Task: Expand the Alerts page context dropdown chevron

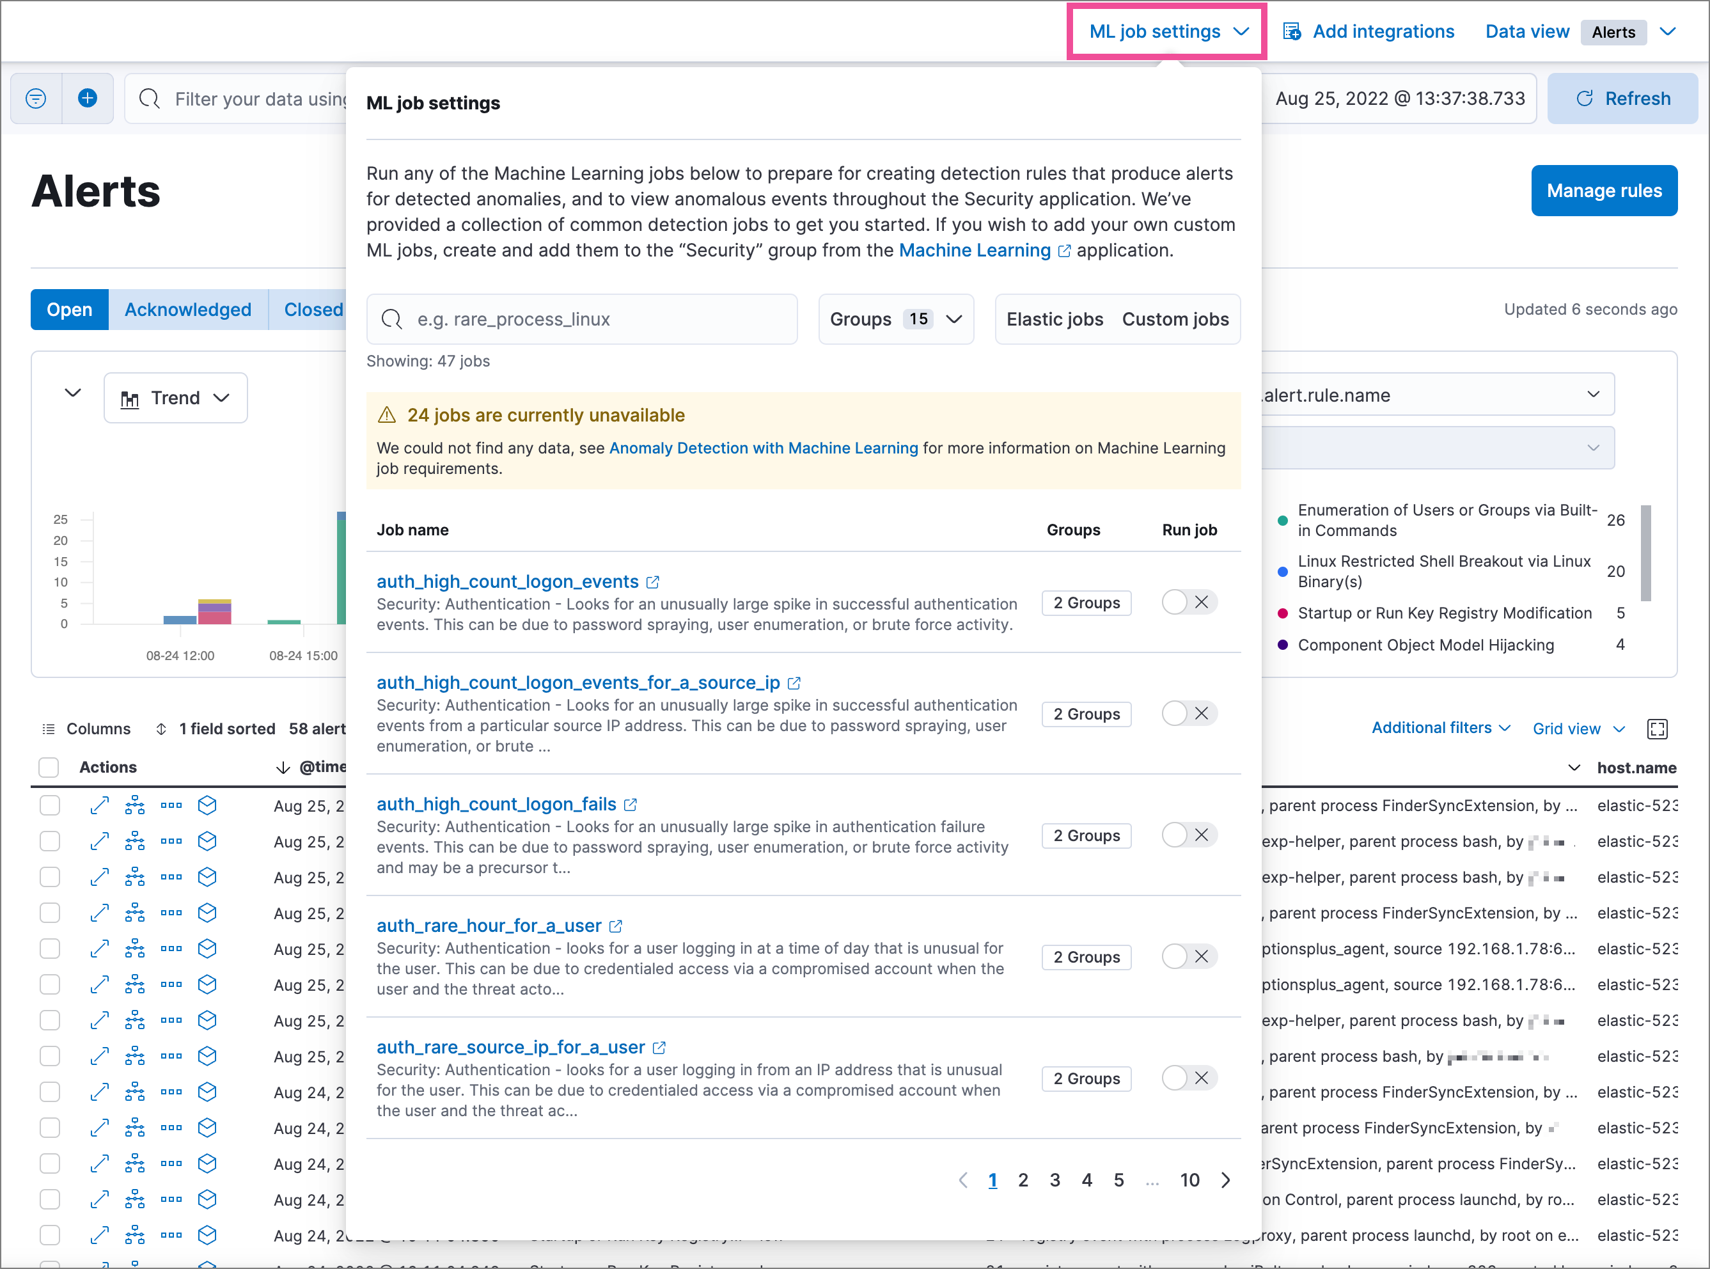Action: tap(1668, 31)
